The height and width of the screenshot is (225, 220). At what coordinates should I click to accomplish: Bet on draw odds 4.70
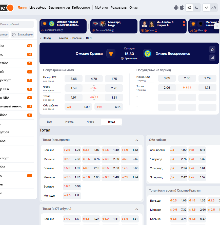coord(94,79)
